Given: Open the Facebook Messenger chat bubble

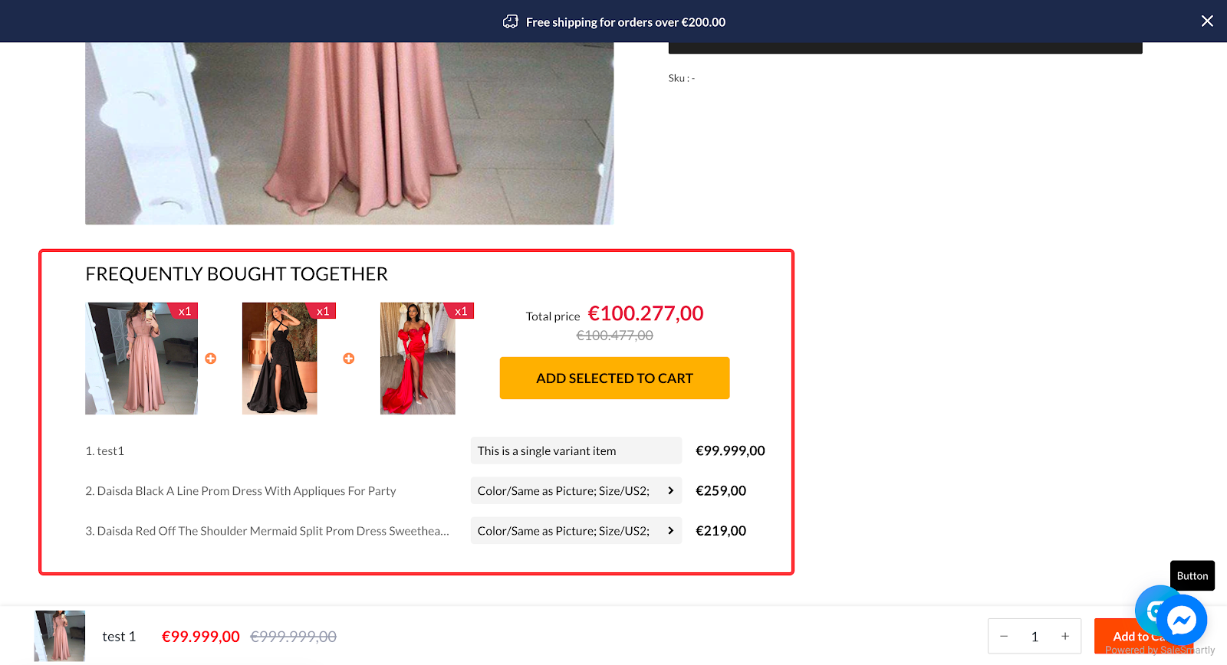Looking at the screenshot, I should click(1182, 619).
